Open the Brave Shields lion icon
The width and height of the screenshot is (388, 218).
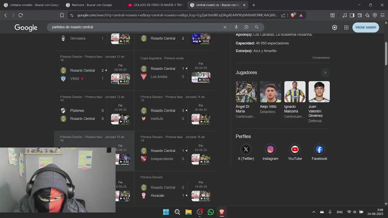[293, 15]
